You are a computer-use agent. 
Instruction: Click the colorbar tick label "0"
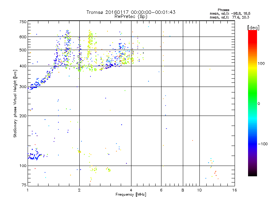pos(259,104)
